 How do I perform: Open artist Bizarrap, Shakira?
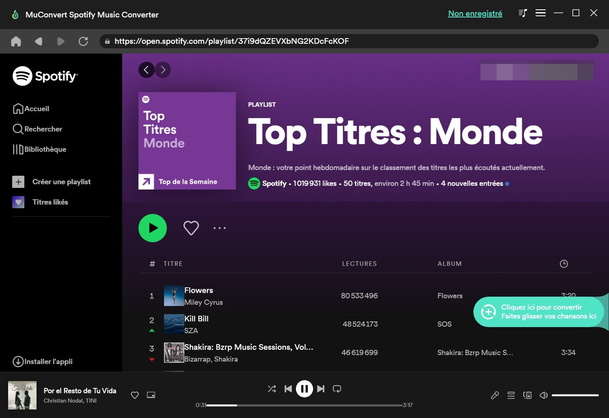point(211,359)
